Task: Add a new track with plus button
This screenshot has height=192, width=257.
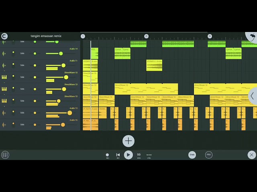Action: pos(128,141)
